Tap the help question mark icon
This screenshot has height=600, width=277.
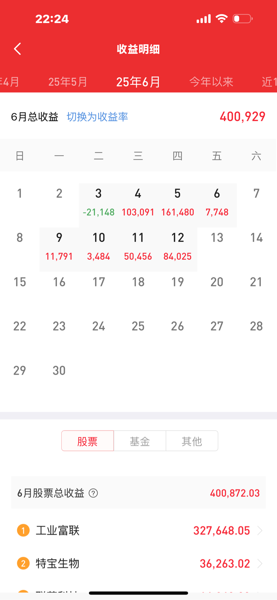click(x=93, y=493)
